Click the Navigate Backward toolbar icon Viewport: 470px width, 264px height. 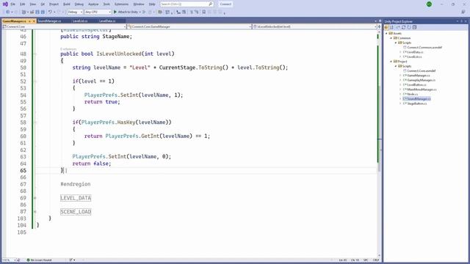pos(8,12)
